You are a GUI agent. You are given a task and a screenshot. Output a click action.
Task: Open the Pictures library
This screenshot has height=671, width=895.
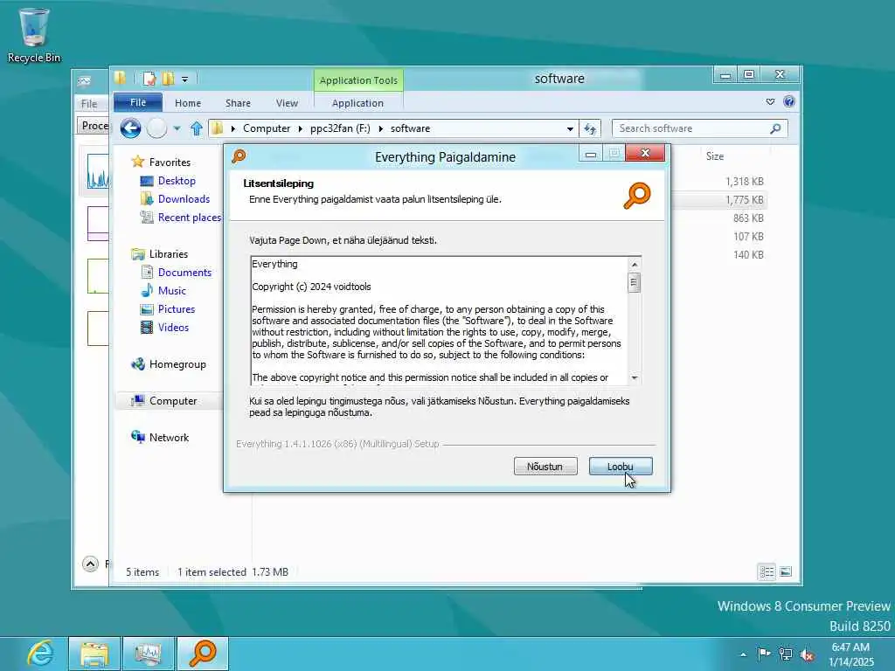[x=177, y=308]
